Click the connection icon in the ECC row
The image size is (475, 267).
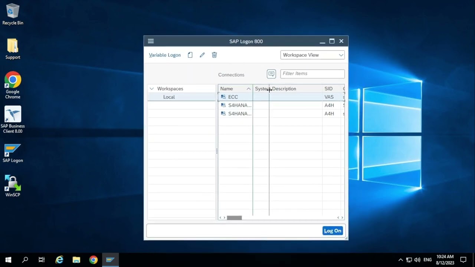pyautogui.click(x=223, y=97)
